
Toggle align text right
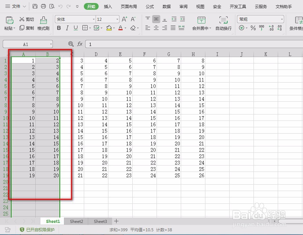click(165, 28)
